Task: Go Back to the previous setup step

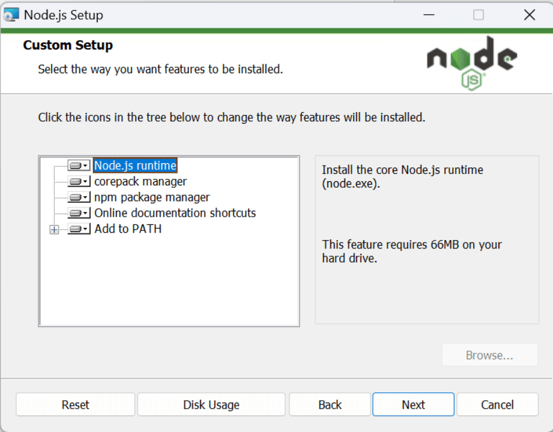Action: (329, 404)
